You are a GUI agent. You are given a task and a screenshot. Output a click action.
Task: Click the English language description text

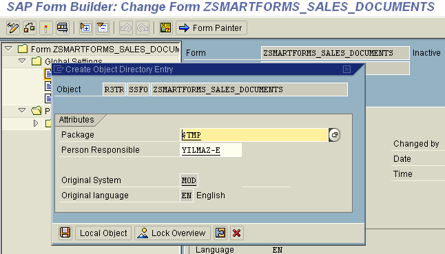click(211, 195)
